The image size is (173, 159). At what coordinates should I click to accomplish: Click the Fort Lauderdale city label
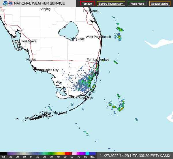coord(98,60)
